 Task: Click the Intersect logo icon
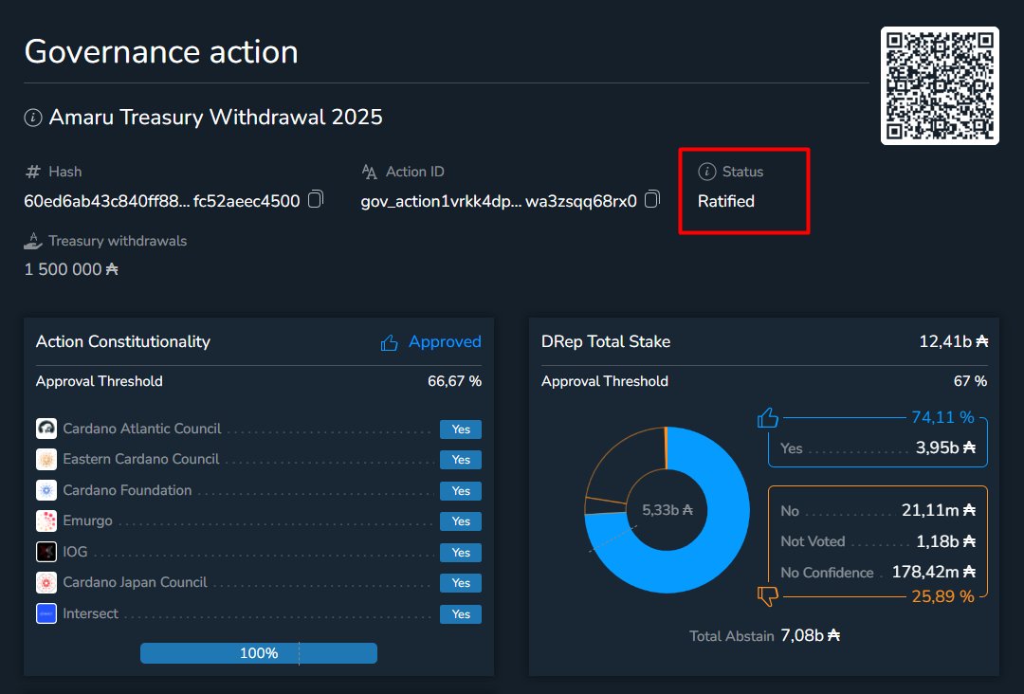(x=46, y=613)
